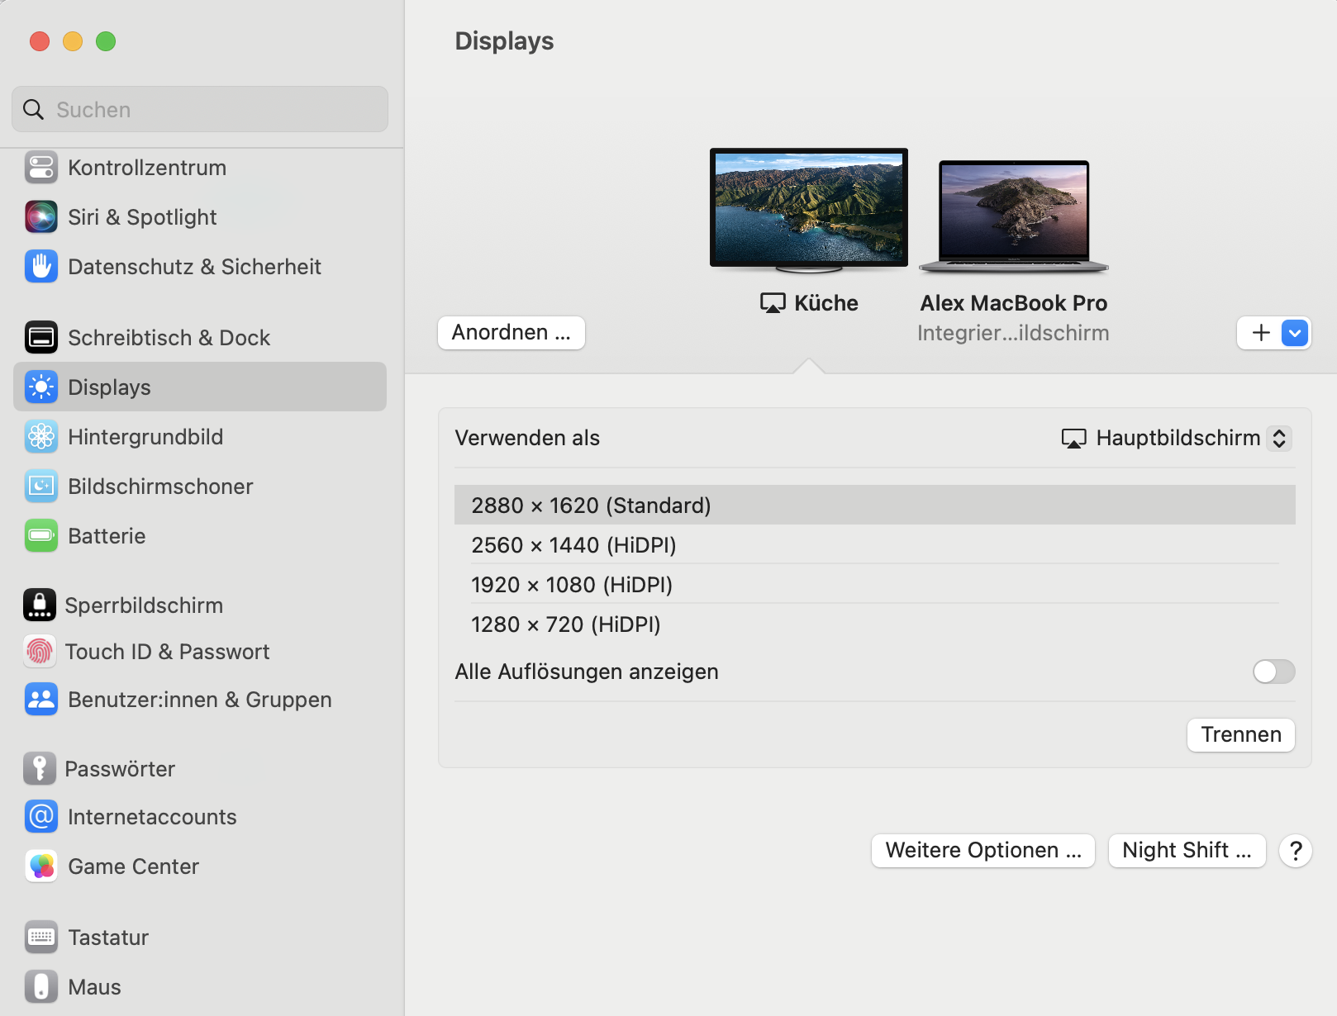Screen dimensions: 1337x1016
Task: Open Siri & Spotlight icon in sidebar
Action: (41, 217)
